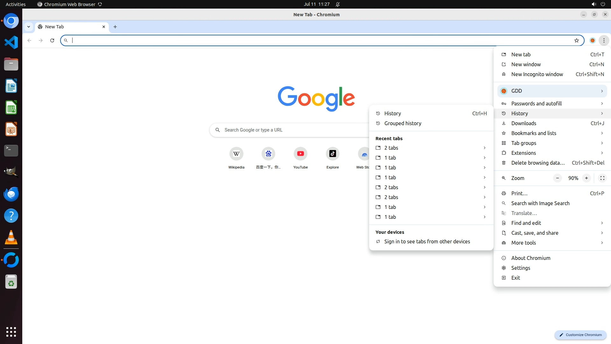Click the GDD profile avatar in toolbar
Image resolution: width=611 pixels, height=344 pixels.
click(x=592, y=40)
